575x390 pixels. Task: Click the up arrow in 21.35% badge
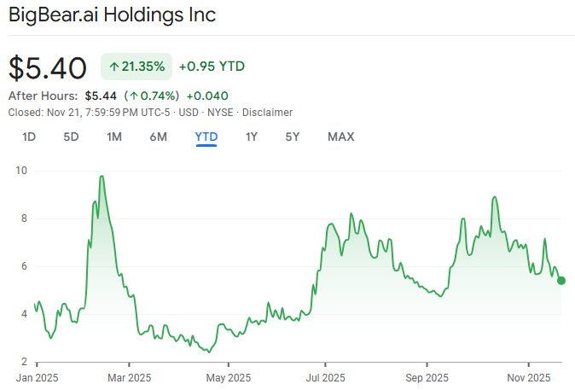pos(114,67)
